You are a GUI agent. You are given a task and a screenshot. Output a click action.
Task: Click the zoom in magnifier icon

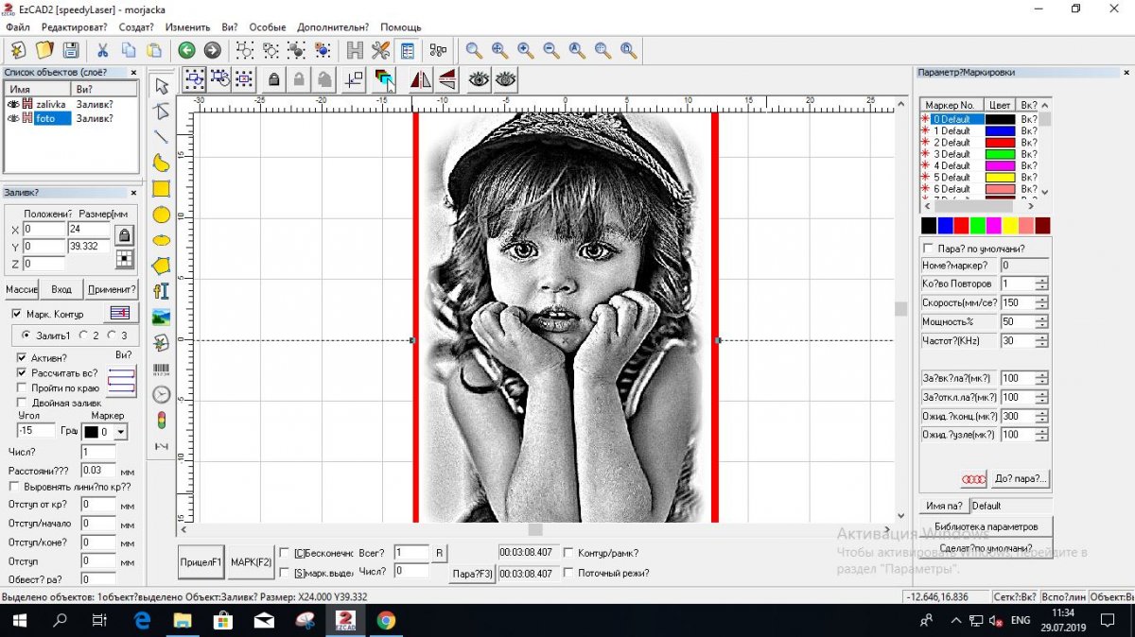(x=499, y=50)
